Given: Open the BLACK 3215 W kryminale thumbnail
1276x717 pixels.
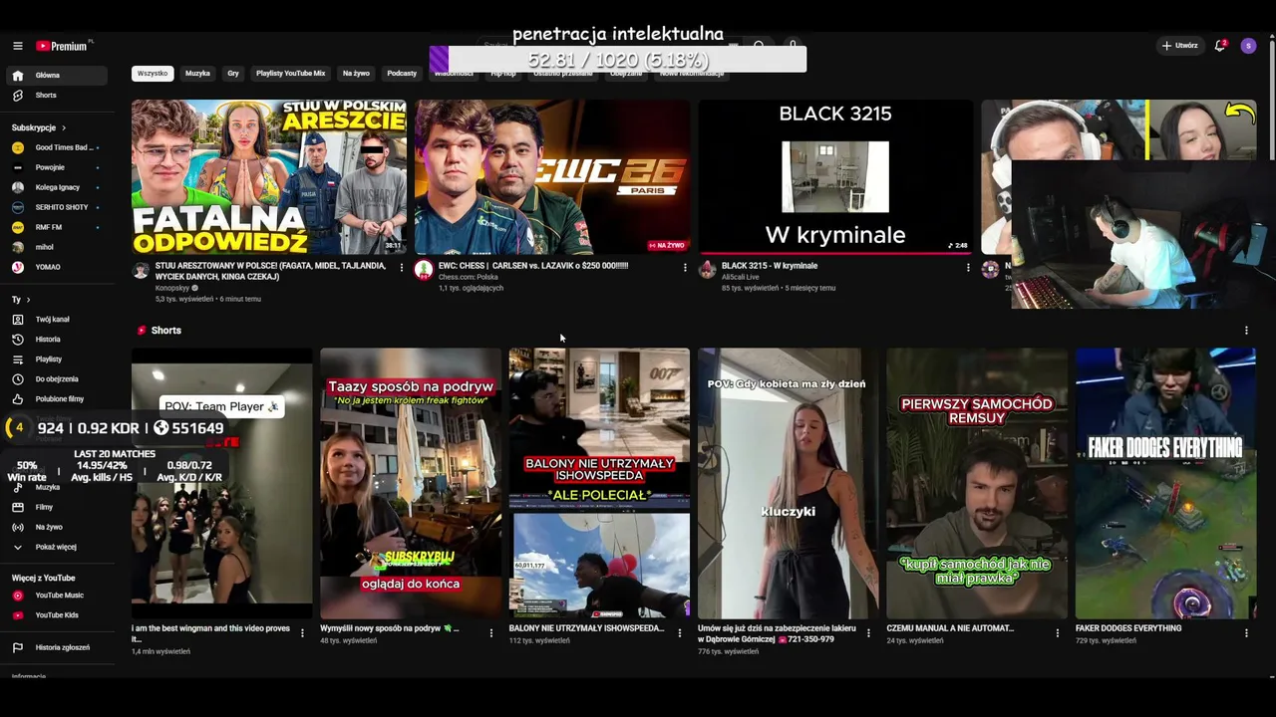Looking at the screenshot, I should click(835, 177).
